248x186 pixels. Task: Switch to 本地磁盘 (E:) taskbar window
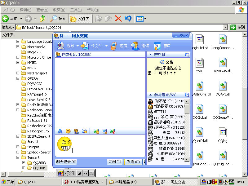tap(130, 182)
